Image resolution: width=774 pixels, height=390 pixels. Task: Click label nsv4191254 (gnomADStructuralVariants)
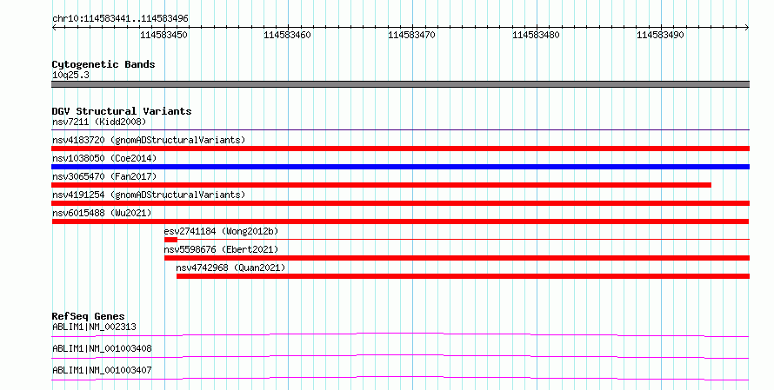pyautogui.click(x=149, y=195)
